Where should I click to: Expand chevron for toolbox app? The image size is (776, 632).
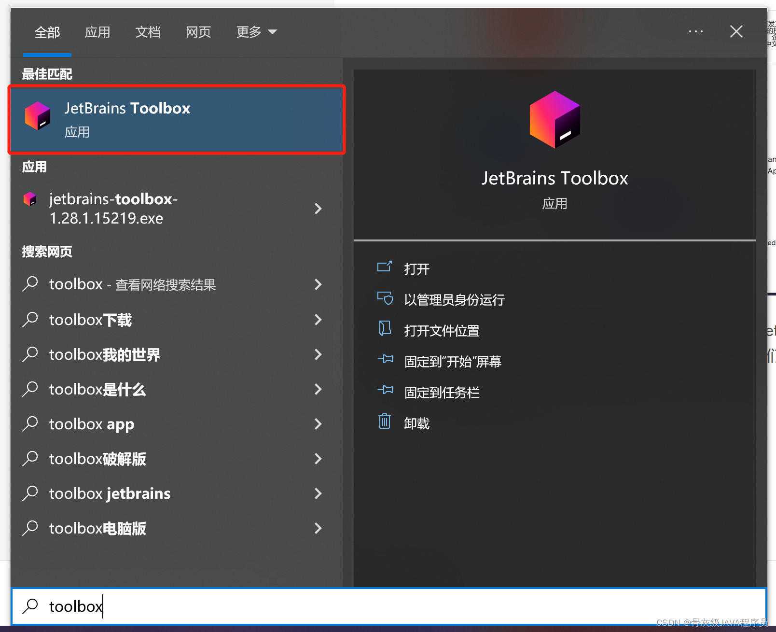click(x=318, y=423)
